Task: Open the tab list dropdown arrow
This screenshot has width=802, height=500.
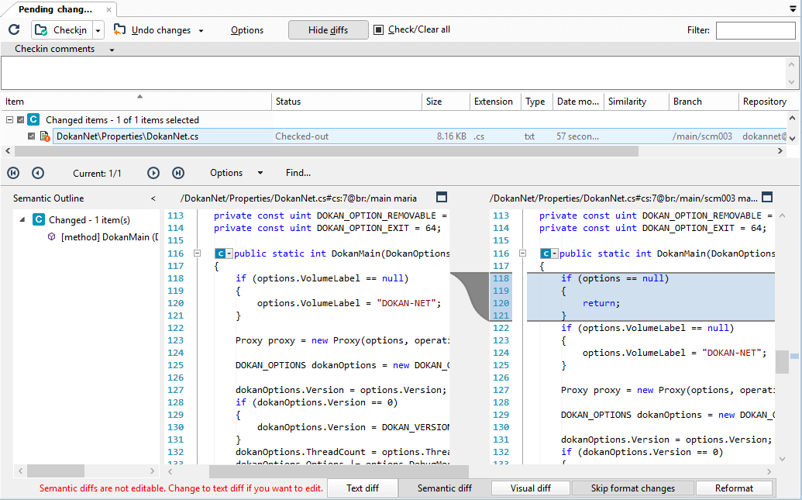Action: 793,9
